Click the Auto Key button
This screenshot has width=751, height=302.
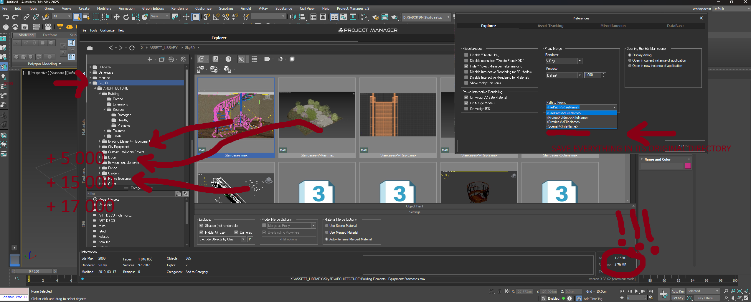678,291
